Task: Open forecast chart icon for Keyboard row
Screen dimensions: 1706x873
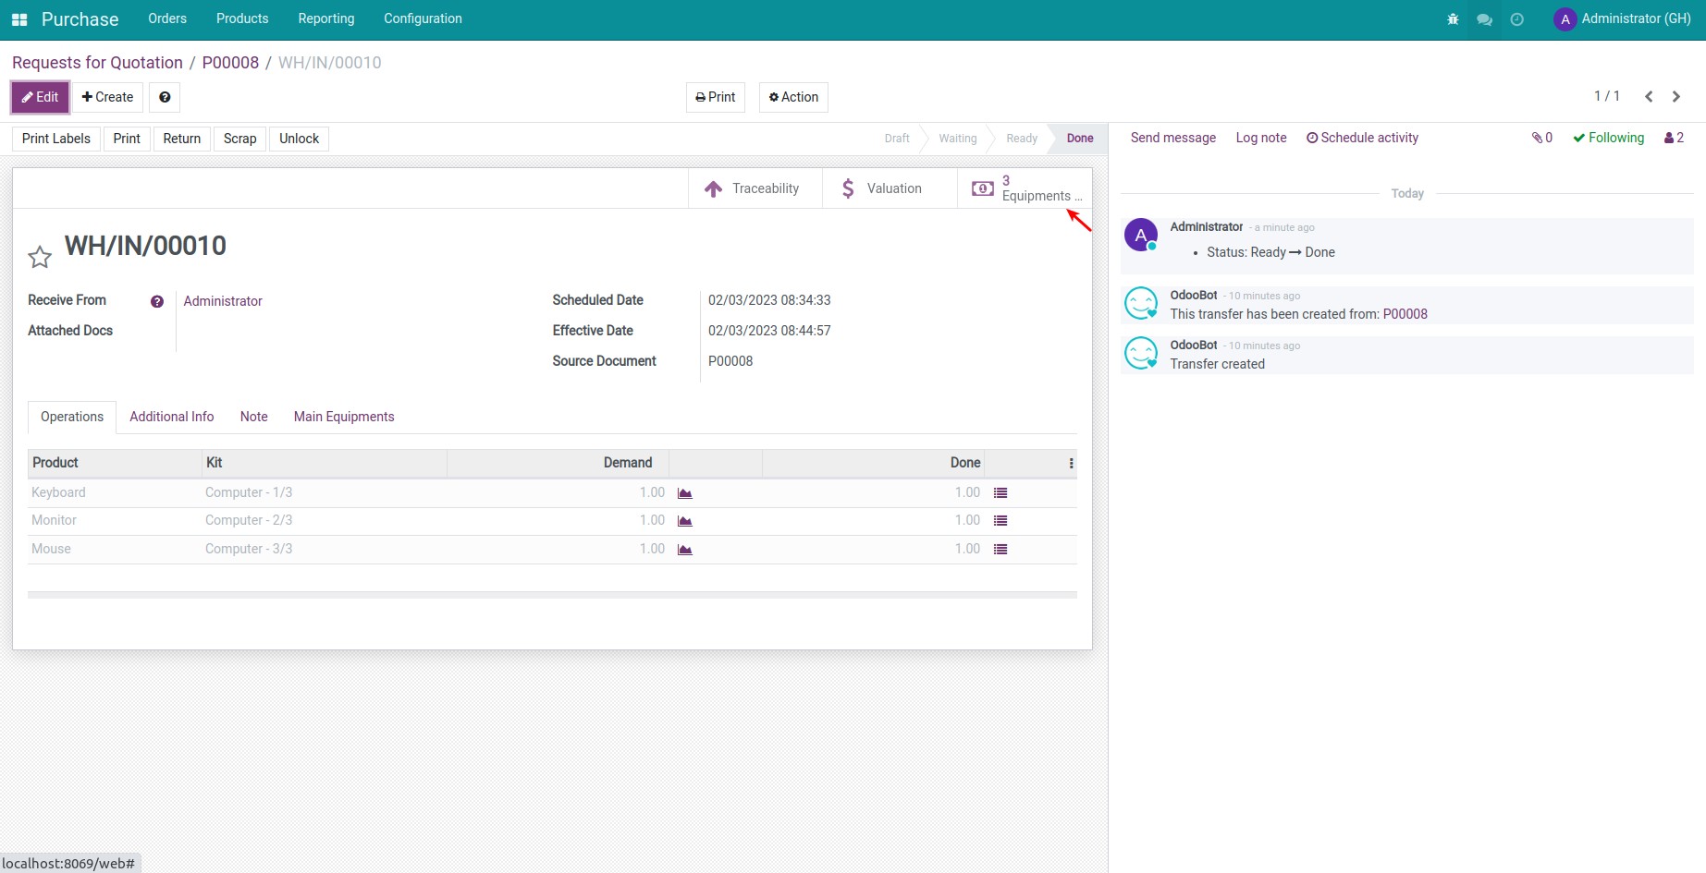Action: 685,493
